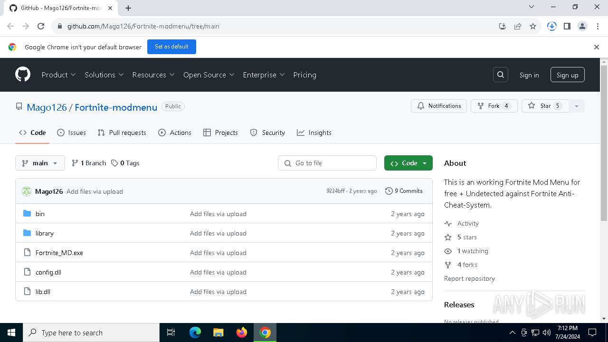The width and height of the screenshot is (608, 342).
Task: Bookmark this tab with star icon
Action: click(533, 26)
